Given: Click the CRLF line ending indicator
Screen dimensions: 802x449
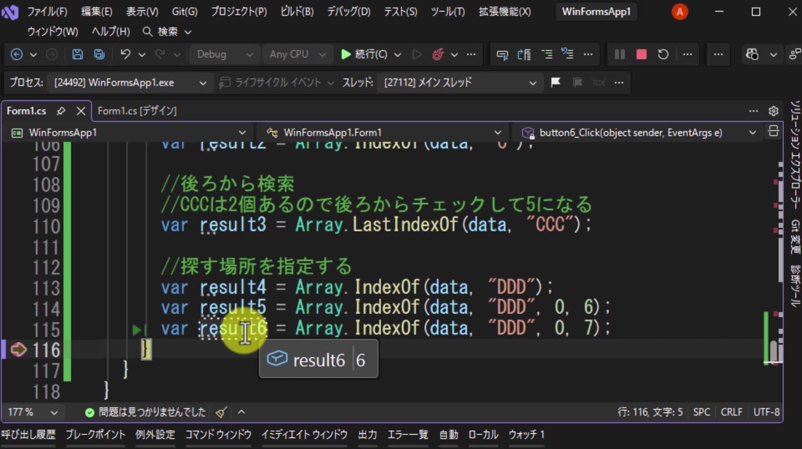Looking at the screenshot, I should click(x=731, y=412).
